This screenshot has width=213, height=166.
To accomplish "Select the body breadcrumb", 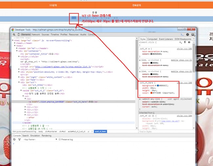I will tap(41, 131).
